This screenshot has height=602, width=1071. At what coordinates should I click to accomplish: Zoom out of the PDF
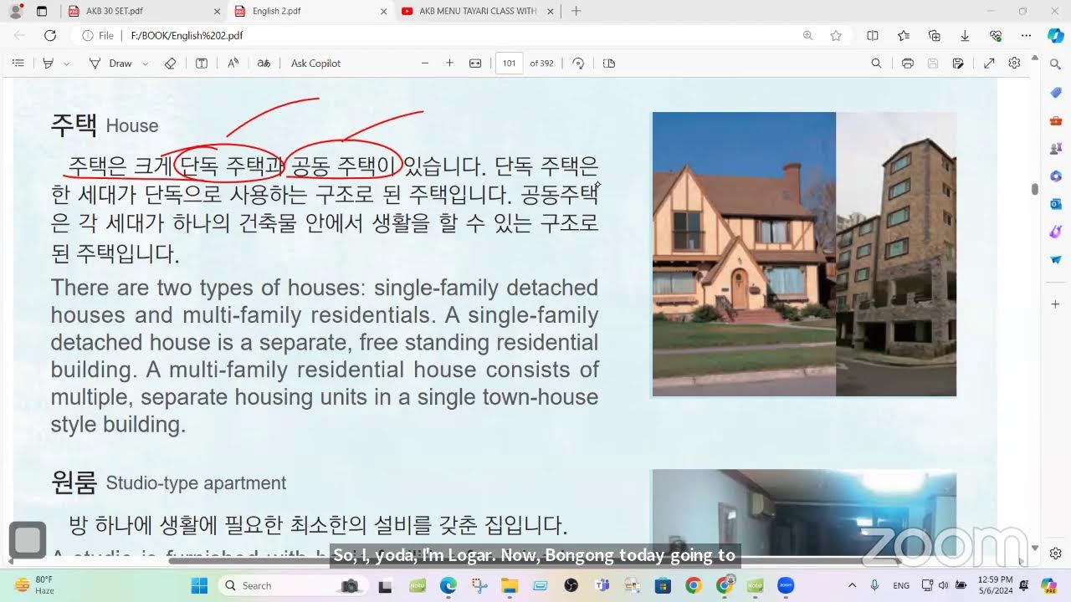(x=425, y=64)
